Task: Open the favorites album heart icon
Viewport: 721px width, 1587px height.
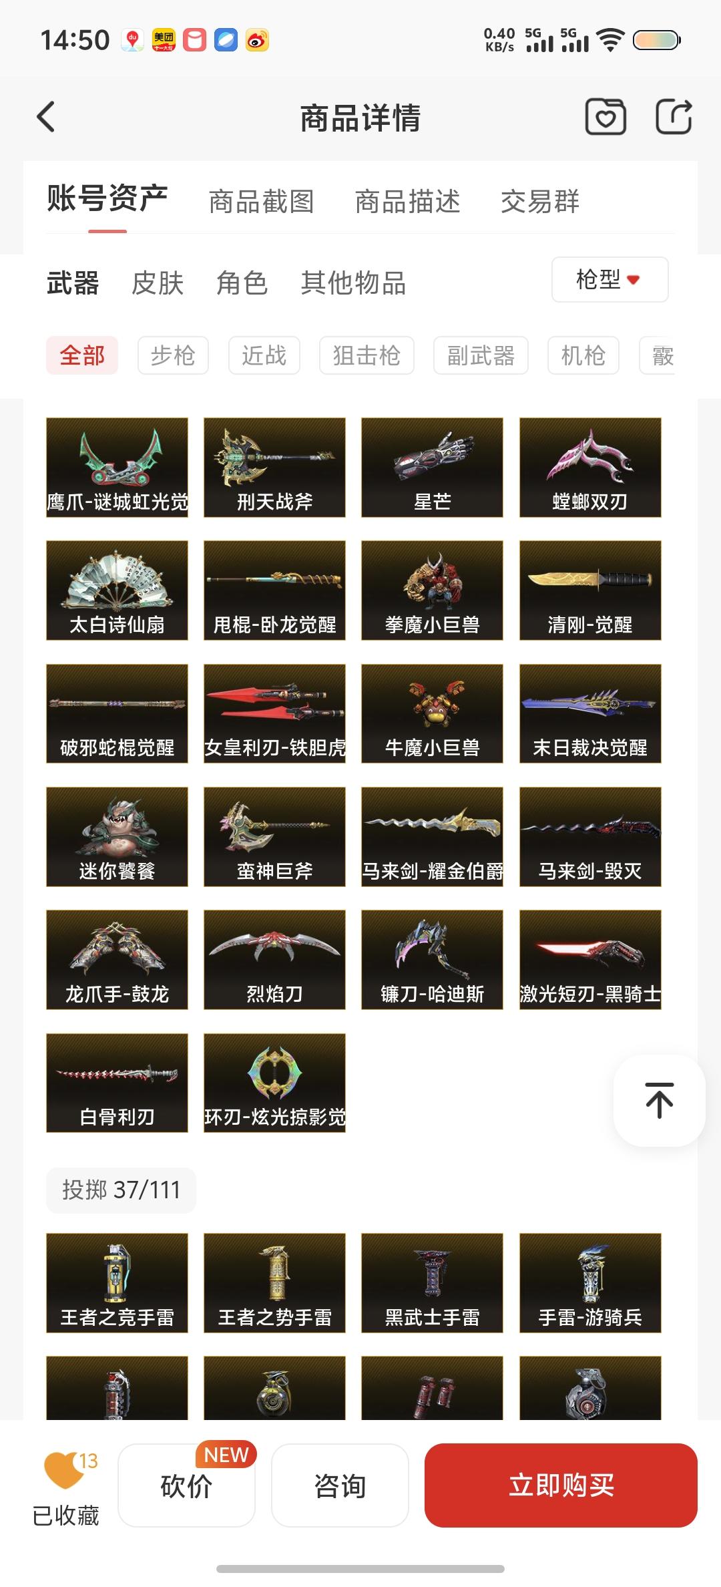Action: point(606,117)
